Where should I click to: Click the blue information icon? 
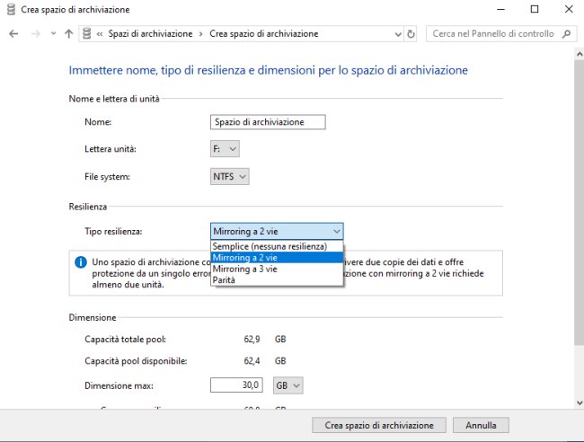tap(80, 262)
